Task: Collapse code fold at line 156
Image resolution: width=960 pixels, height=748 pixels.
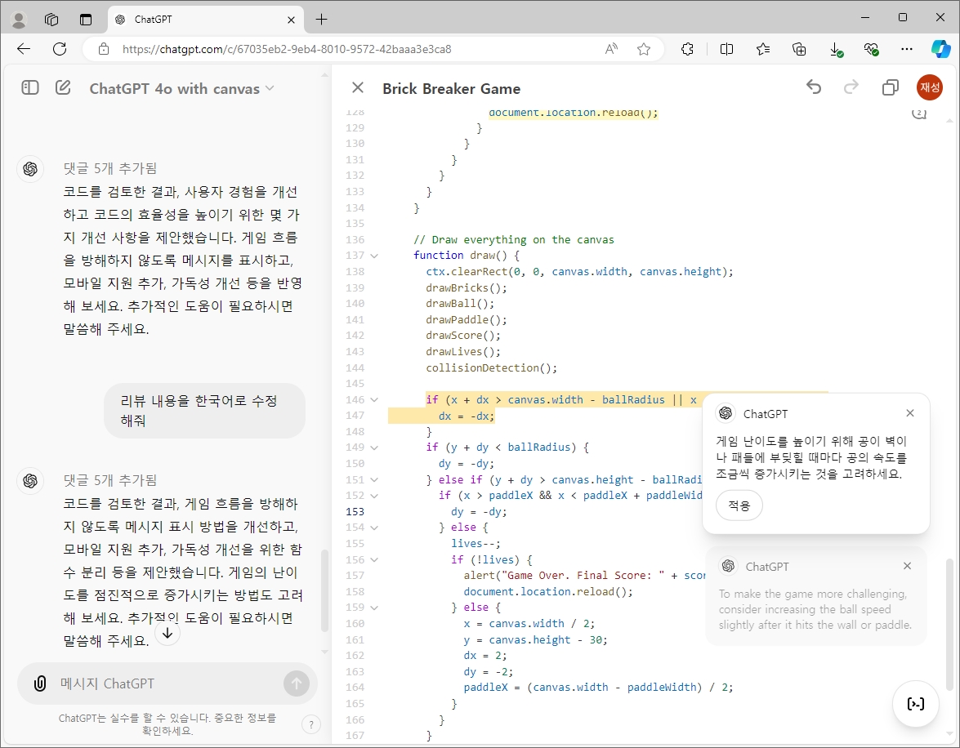Action: 374,559
